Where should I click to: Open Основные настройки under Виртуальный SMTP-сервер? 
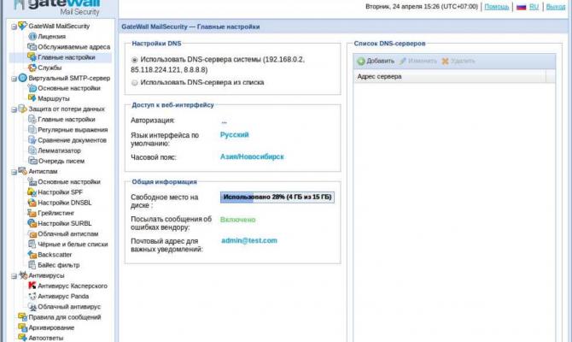click(69, 88)
